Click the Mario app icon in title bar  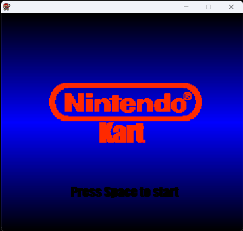(6, 7)
